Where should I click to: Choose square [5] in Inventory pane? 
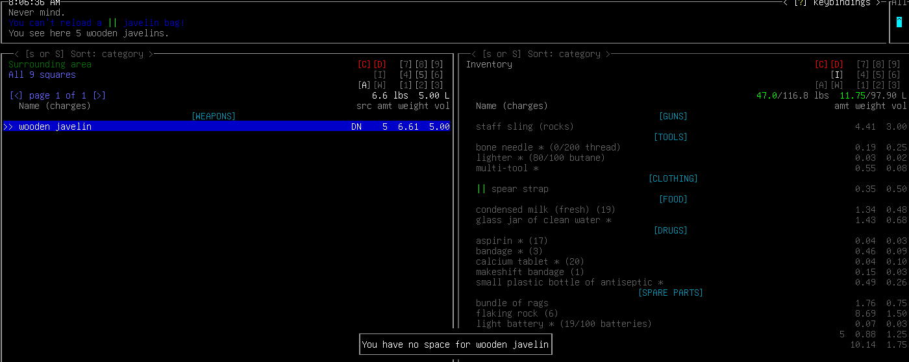pos(878,75)
